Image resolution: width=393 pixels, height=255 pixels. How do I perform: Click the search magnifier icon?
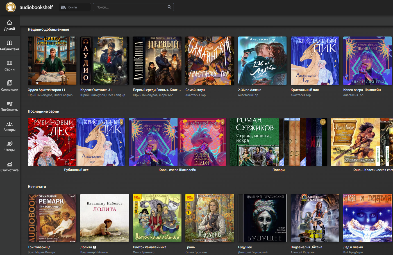pos(169,7)
